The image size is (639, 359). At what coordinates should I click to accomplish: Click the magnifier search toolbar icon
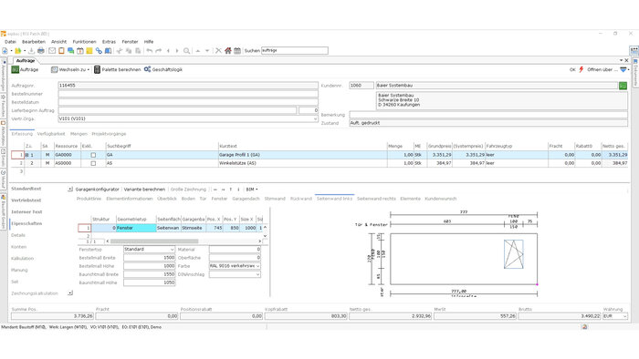(186, 51)
